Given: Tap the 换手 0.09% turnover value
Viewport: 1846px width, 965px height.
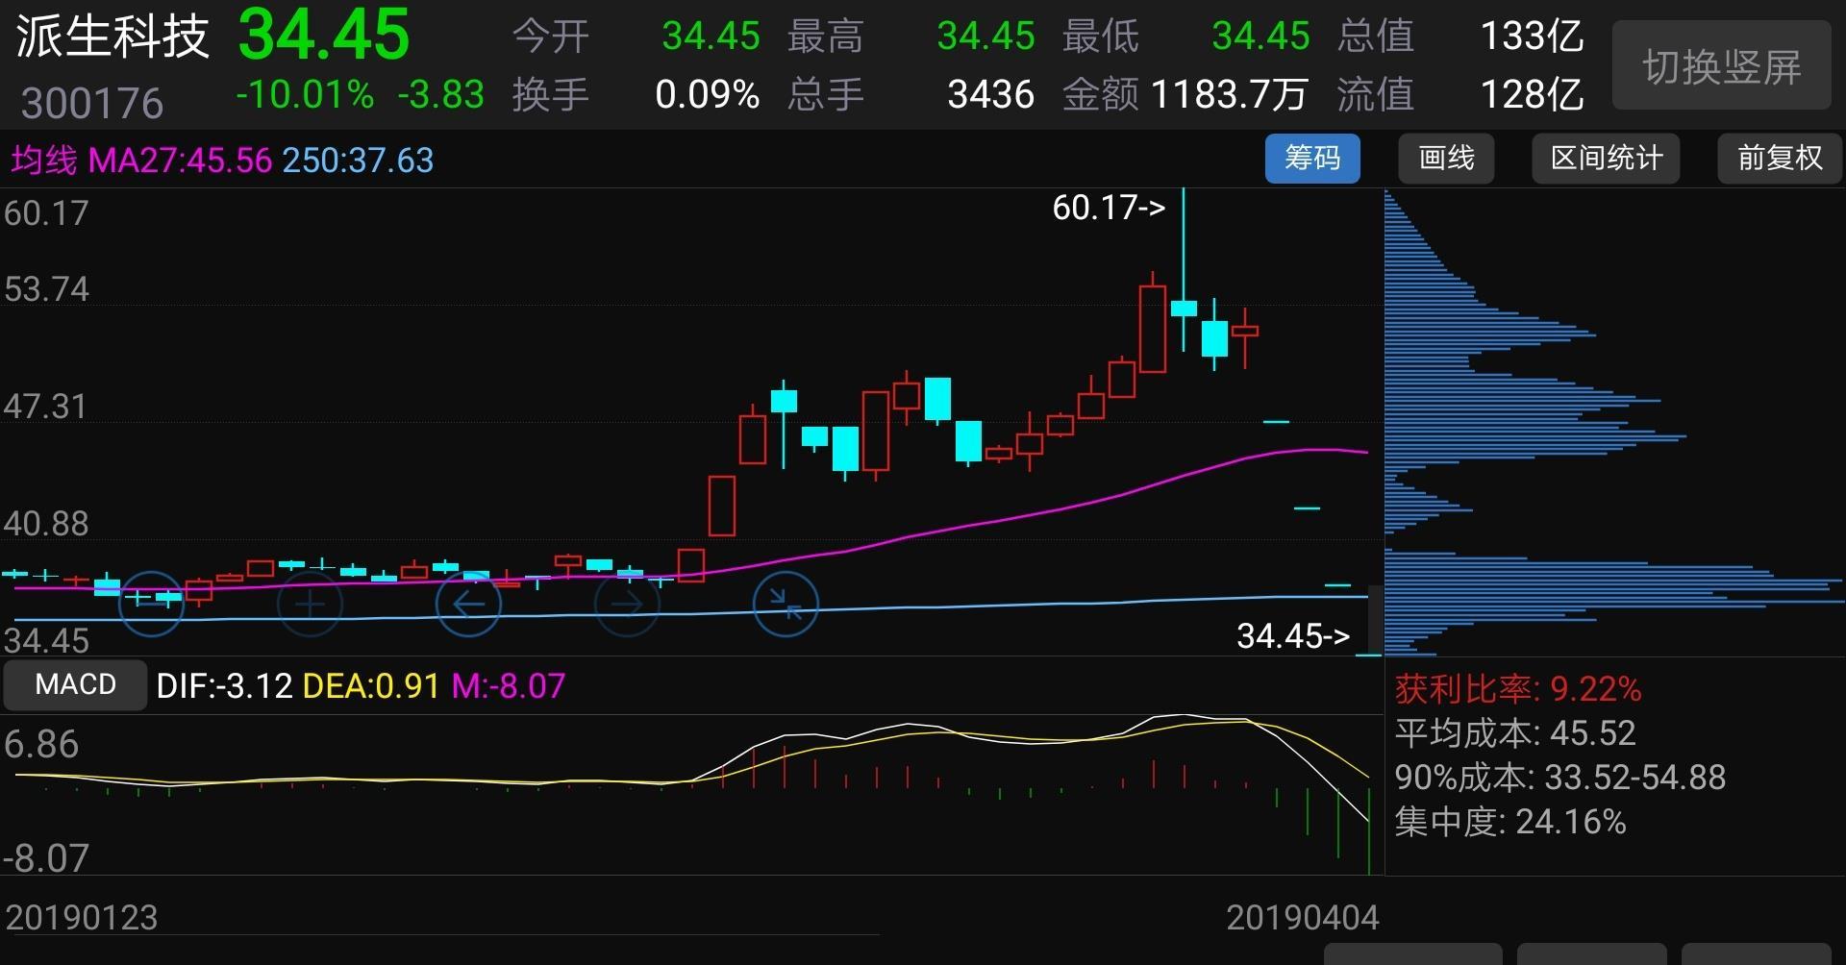Looking at the screenshot, I should coord(636,94).
